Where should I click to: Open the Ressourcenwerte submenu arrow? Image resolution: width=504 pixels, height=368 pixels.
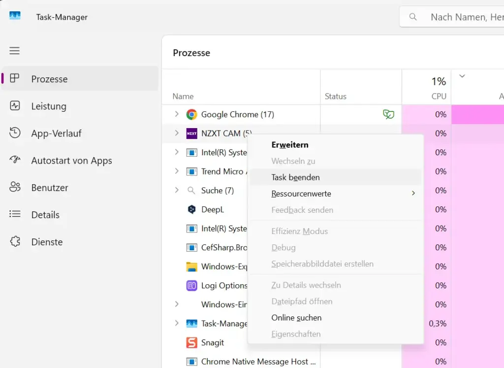[413, 193]
